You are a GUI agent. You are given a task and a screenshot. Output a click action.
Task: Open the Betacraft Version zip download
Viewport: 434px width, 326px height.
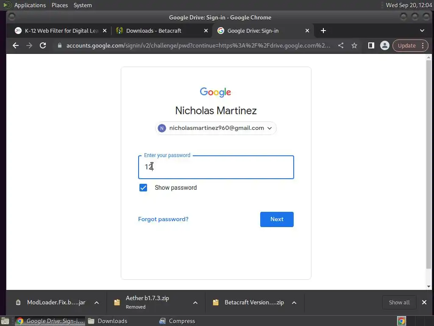point(249,302)
